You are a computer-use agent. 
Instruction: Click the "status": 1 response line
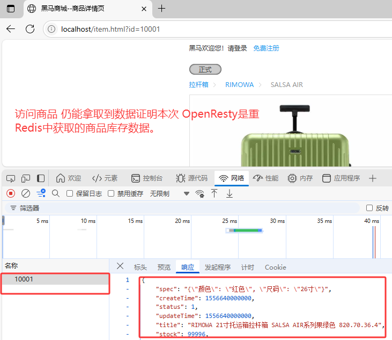click(177, 307)
